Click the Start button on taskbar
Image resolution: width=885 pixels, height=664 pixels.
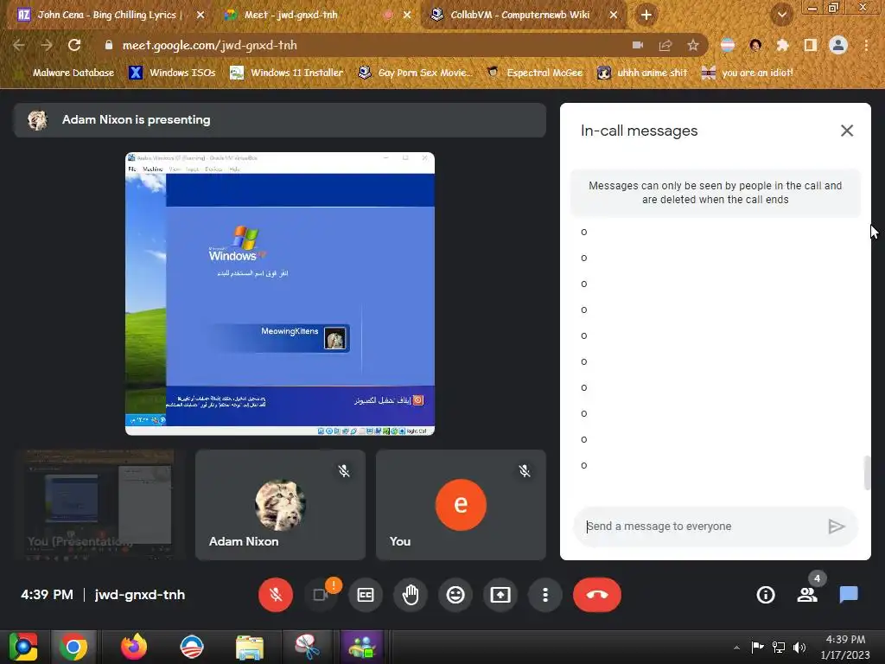(x=23, y=647)
